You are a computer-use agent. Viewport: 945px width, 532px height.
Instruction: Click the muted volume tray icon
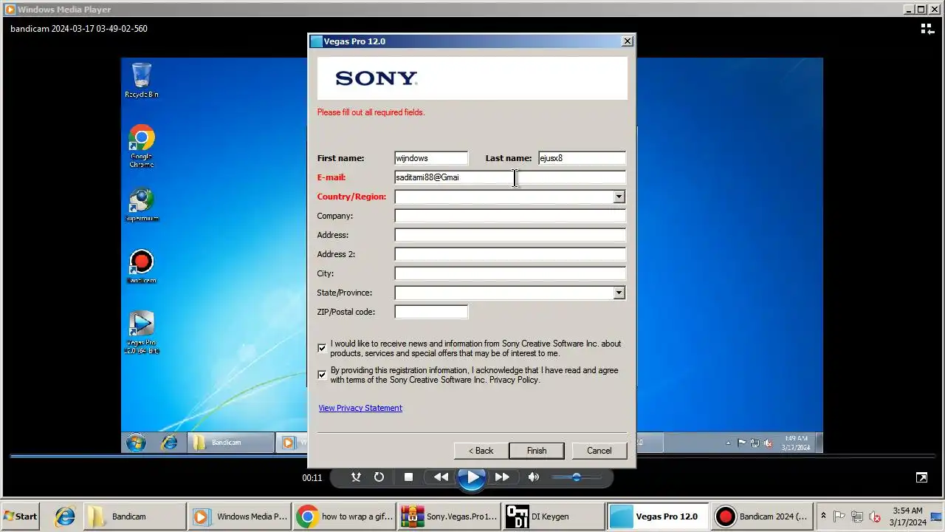pyautogui.click(x=875, y=516)
